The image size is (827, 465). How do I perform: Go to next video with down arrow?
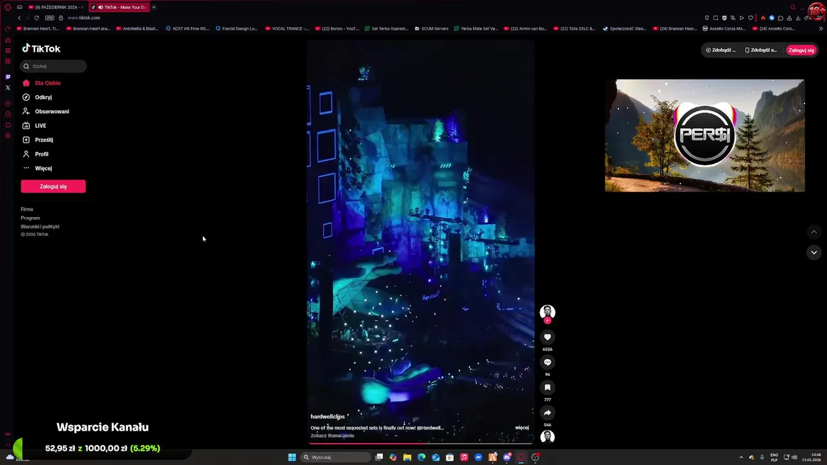tap(813, 253)
